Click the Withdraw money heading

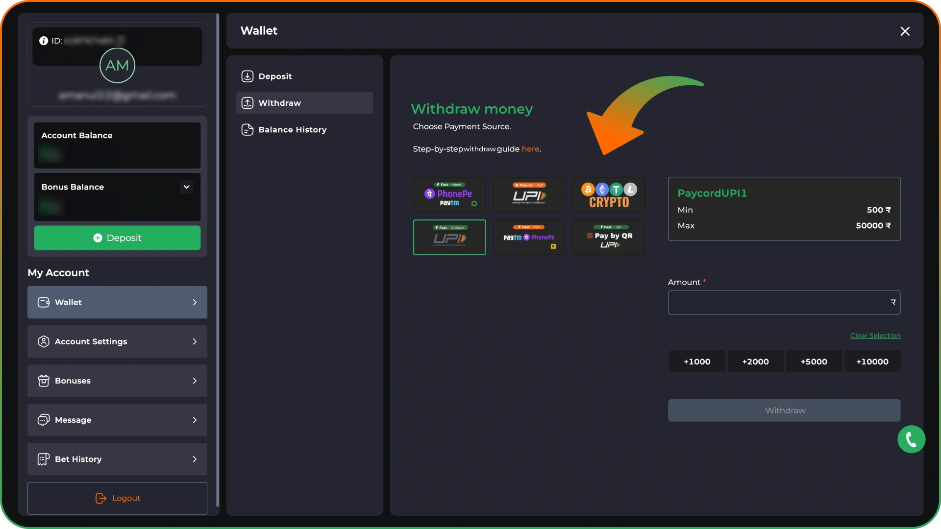(x=471, y=109)
